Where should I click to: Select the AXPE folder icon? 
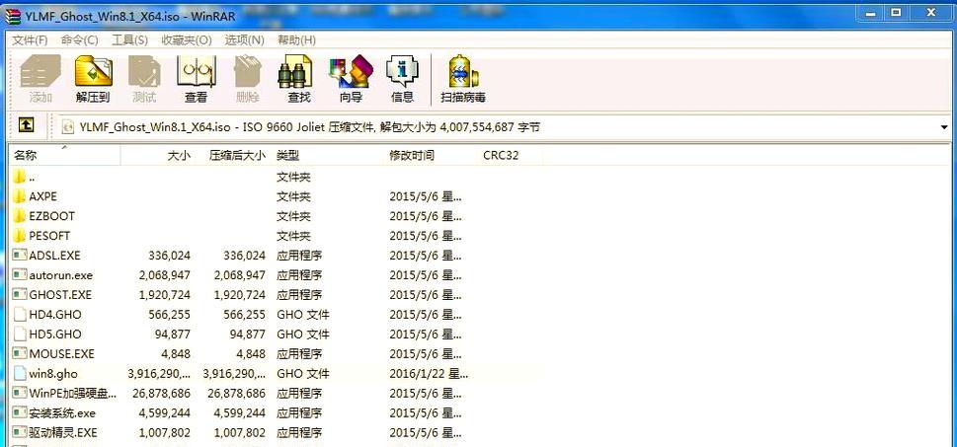pyautogui.click(x=20, y=196)
